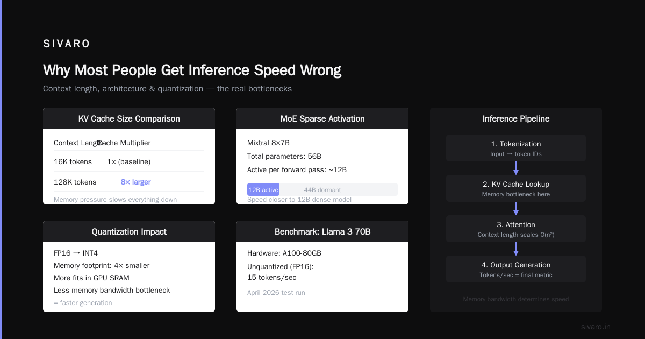Select the '128K tokens' table cell
The width and height of the screenshot is (645, 339).
pyautogui.click(x=75, y=182)
